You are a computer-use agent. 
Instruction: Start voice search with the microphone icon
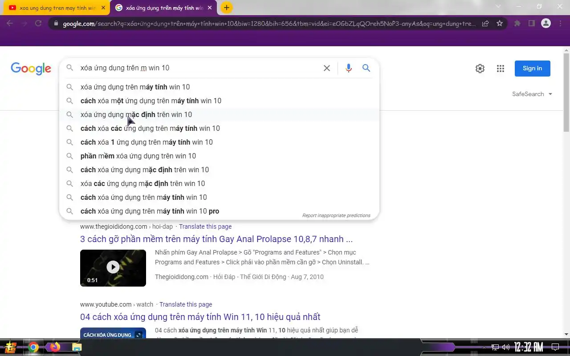[x=348, y=68]
